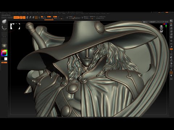Toggle the Perspective distortion icon

point(171,38)
